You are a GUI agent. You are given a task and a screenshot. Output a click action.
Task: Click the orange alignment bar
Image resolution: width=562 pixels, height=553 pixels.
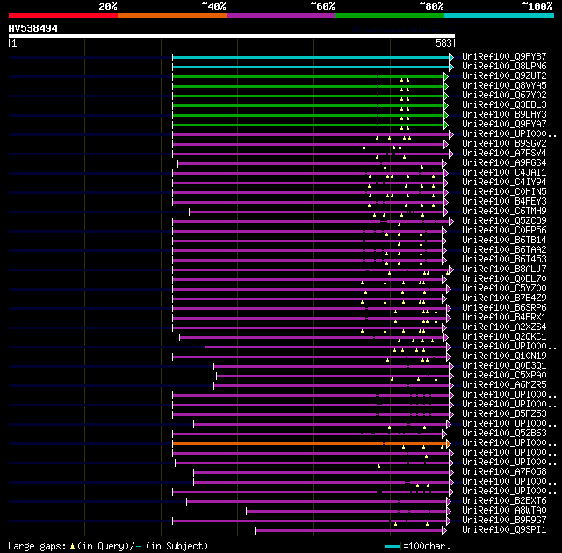[309, 444]
